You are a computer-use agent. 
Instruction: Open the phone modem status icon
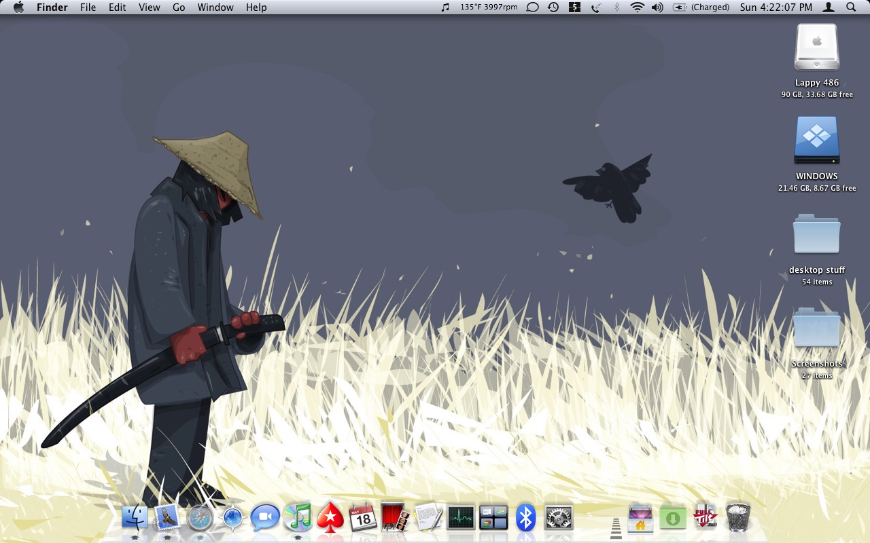tap(596, 7)
